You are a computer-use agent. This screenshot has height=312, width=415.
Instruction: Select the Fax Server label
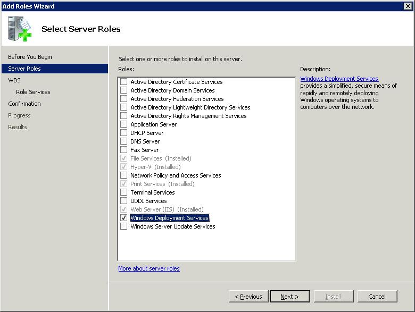pos(145,150)
